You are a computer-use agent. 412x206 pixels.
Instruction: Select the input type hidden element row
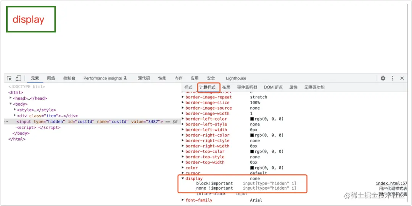point(92,122)
